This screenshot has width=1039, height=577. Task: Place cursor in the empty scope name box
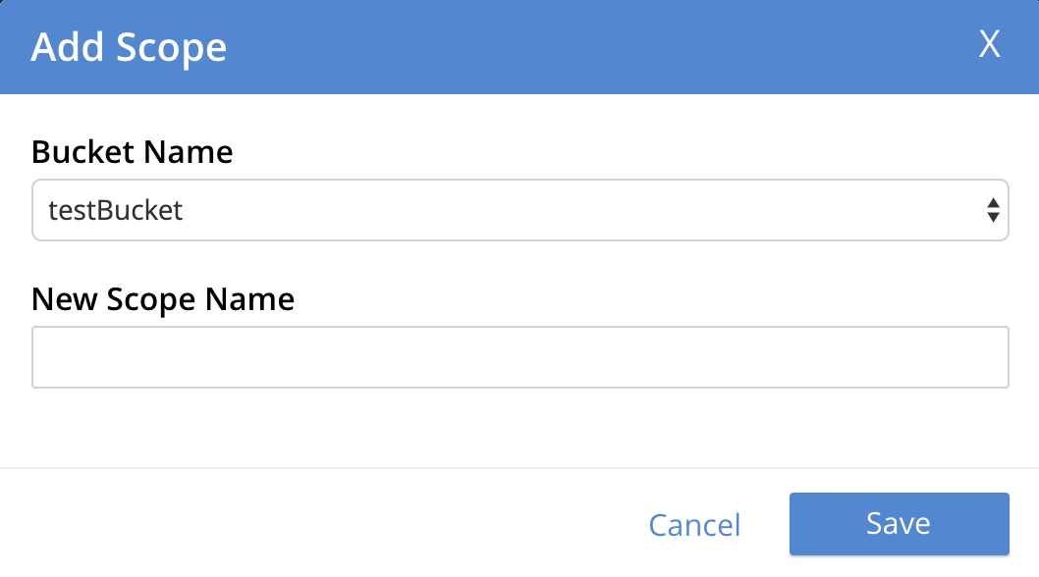(519, 357)
